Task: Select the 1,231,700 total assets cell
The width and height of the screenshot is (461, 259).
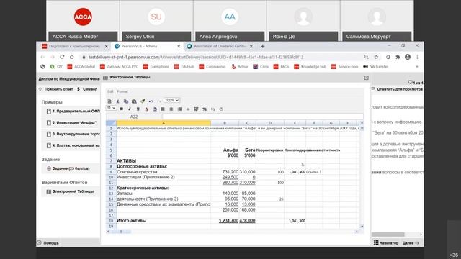Action: tap(225, 221)
